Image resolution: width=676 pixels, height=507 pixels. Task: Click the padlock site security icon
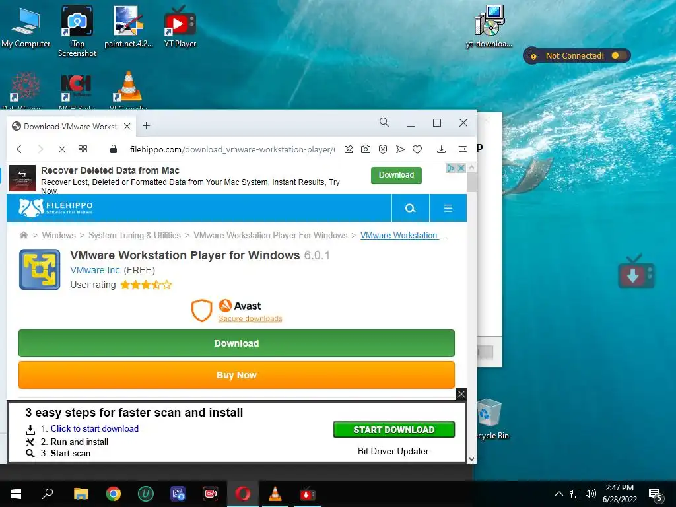point(114,149)
